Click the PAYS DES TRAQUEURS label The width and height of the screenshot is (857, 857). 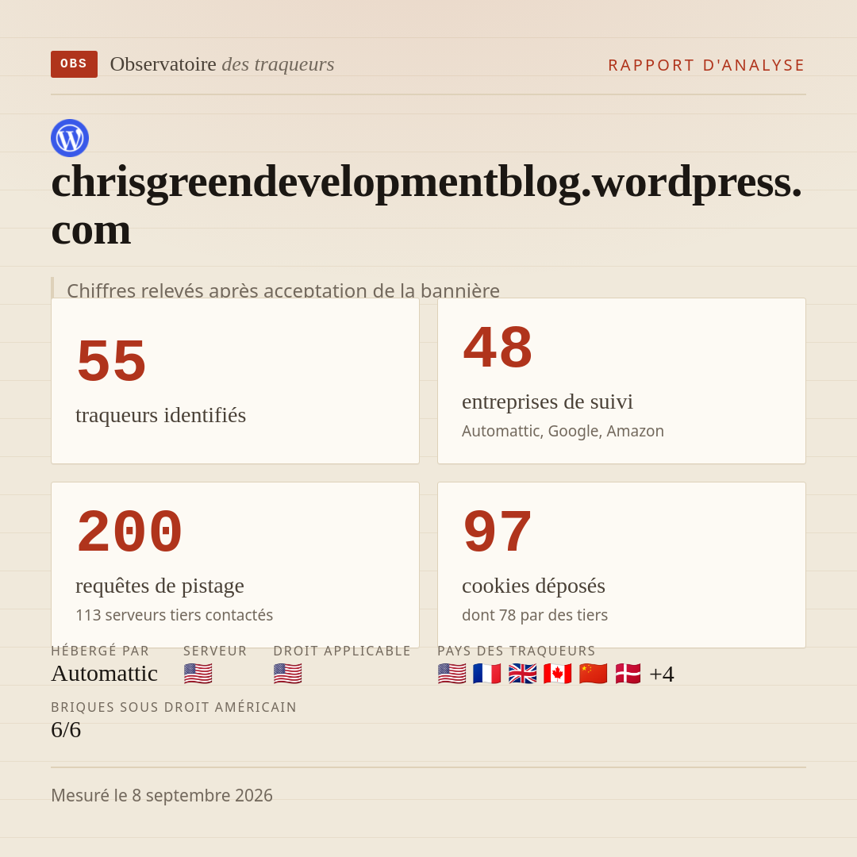[x=517, y=651]
